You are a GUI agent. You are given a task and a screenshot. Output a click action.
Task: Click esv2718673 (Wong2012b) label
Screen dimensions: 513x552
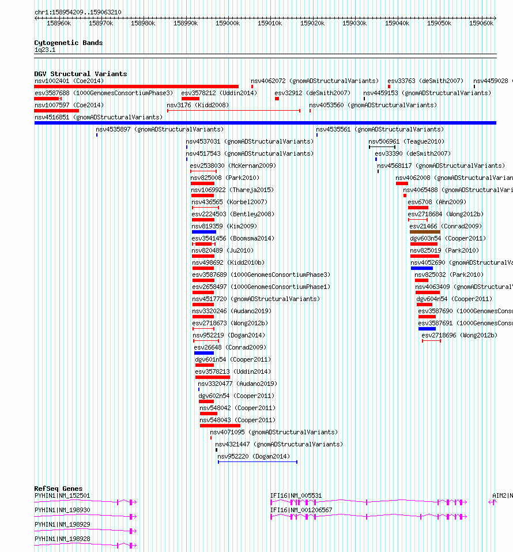[x=230, y=323]
